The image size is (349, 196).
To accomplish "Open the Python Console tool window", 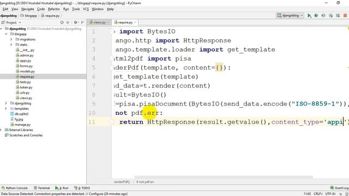I will tap(15, 188).
